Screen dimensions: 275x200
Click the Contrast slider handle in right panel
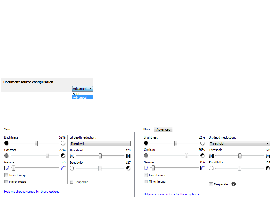click(187, 155)
